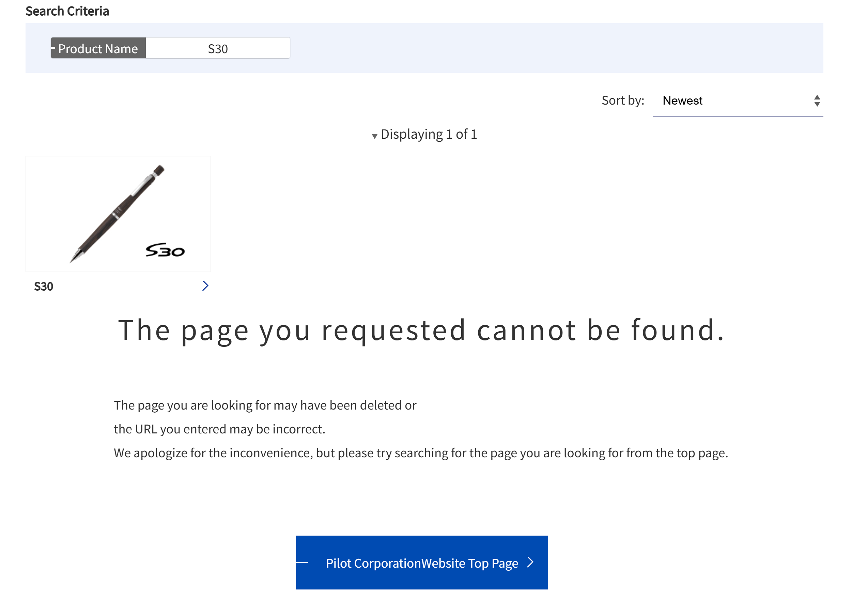Click 'We apologize for the inconvenience' sentence
Image resolution: width=852 pixels, height=599 pixels.
[x=421, y=453]
